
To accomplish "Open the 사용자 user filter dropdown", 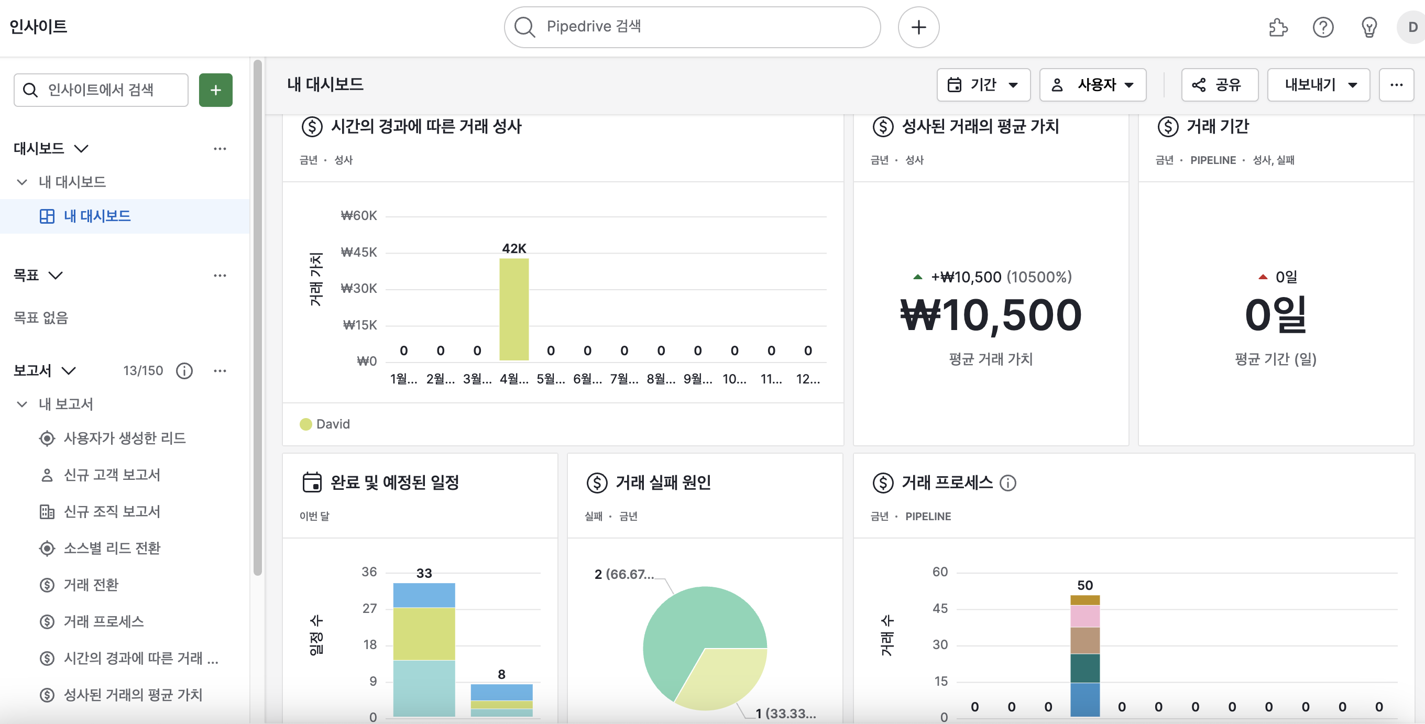I will (x=1092, y=85).
